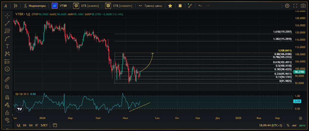Toggle magnet mode
The height and width of the screenshot is (131, 309).
pos(7,97)
